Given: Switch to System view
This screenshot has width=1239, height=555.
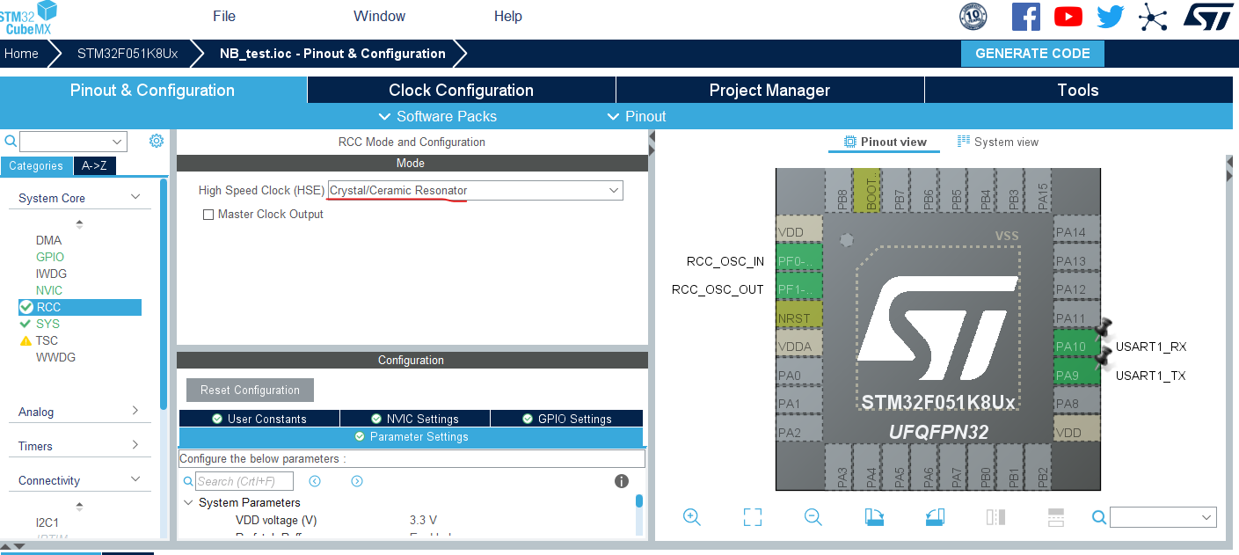Looking at the screenshot, I should point(998,142).
